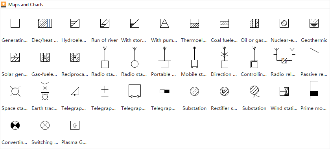This screenshot has height=149, width=330.
Task: Click the Mobile station symbol
Action: coord(194,57)
